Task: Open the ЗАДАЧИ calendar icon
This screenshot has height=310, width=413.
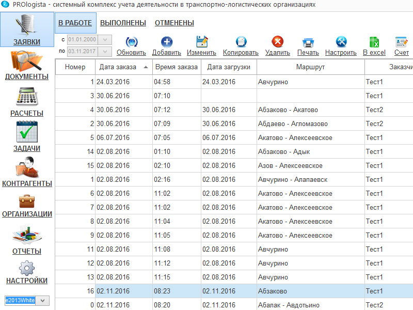Action: [27, 132]
